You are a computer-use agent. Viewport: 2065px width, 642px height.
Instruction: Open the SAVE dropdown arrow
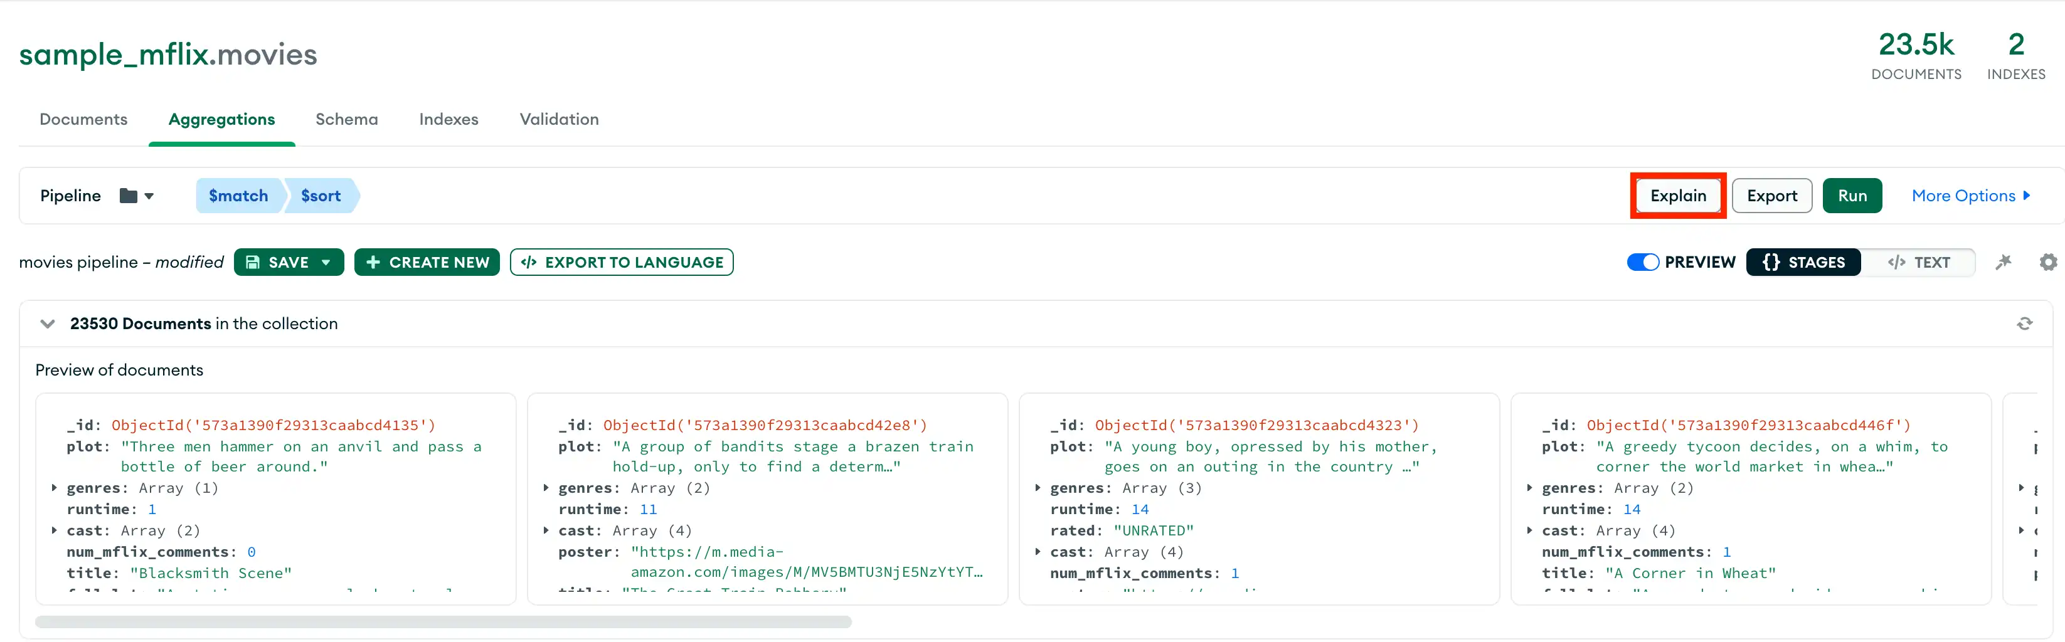[x=326, y=262]
